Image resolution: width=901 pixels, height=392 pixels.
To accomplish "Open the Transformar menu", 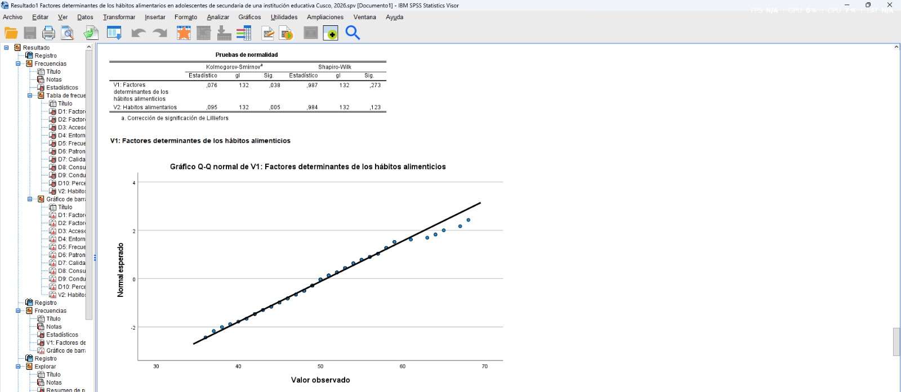I will [x=119, y=17].
